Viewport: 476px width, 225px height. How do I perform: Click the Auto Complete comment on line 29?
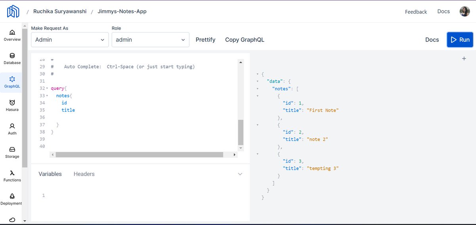coord(123,67)
